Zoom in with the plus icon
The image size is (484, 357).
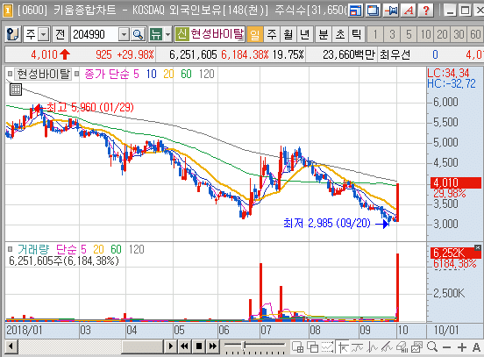(462, 347)
